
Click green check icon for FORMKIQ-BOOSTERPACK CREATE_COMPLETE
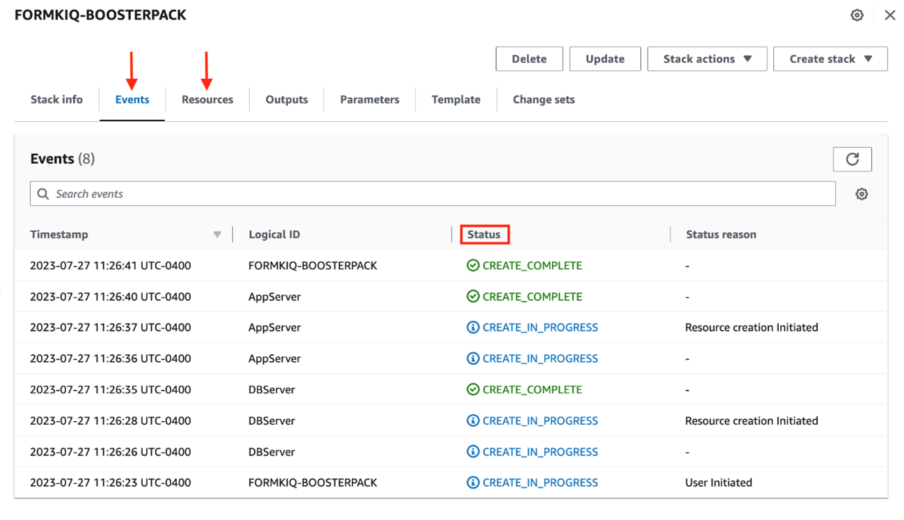[x=473, y=265]
